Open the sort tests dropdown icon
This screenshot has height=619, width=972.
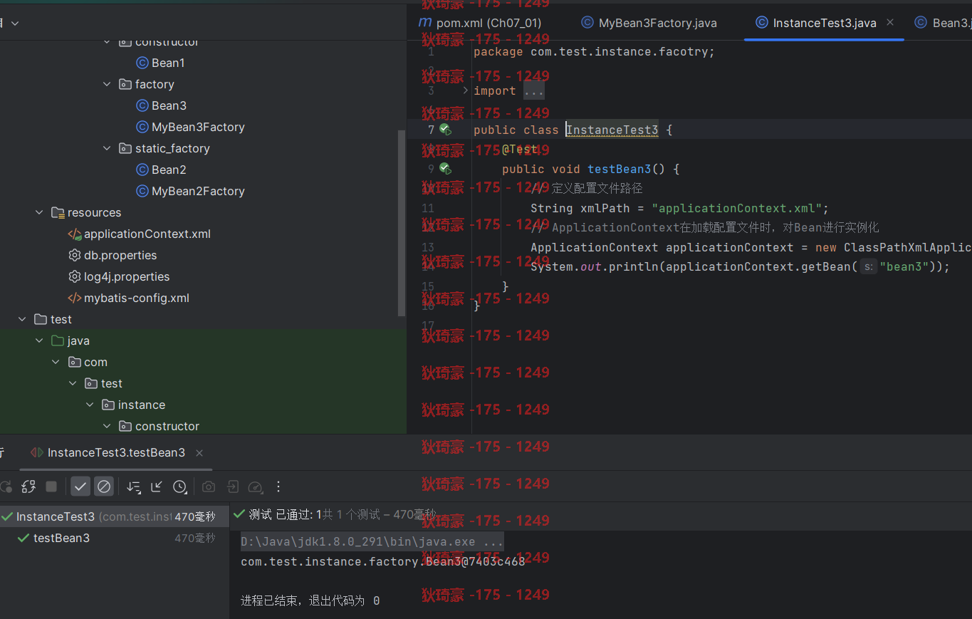point(134,487)
